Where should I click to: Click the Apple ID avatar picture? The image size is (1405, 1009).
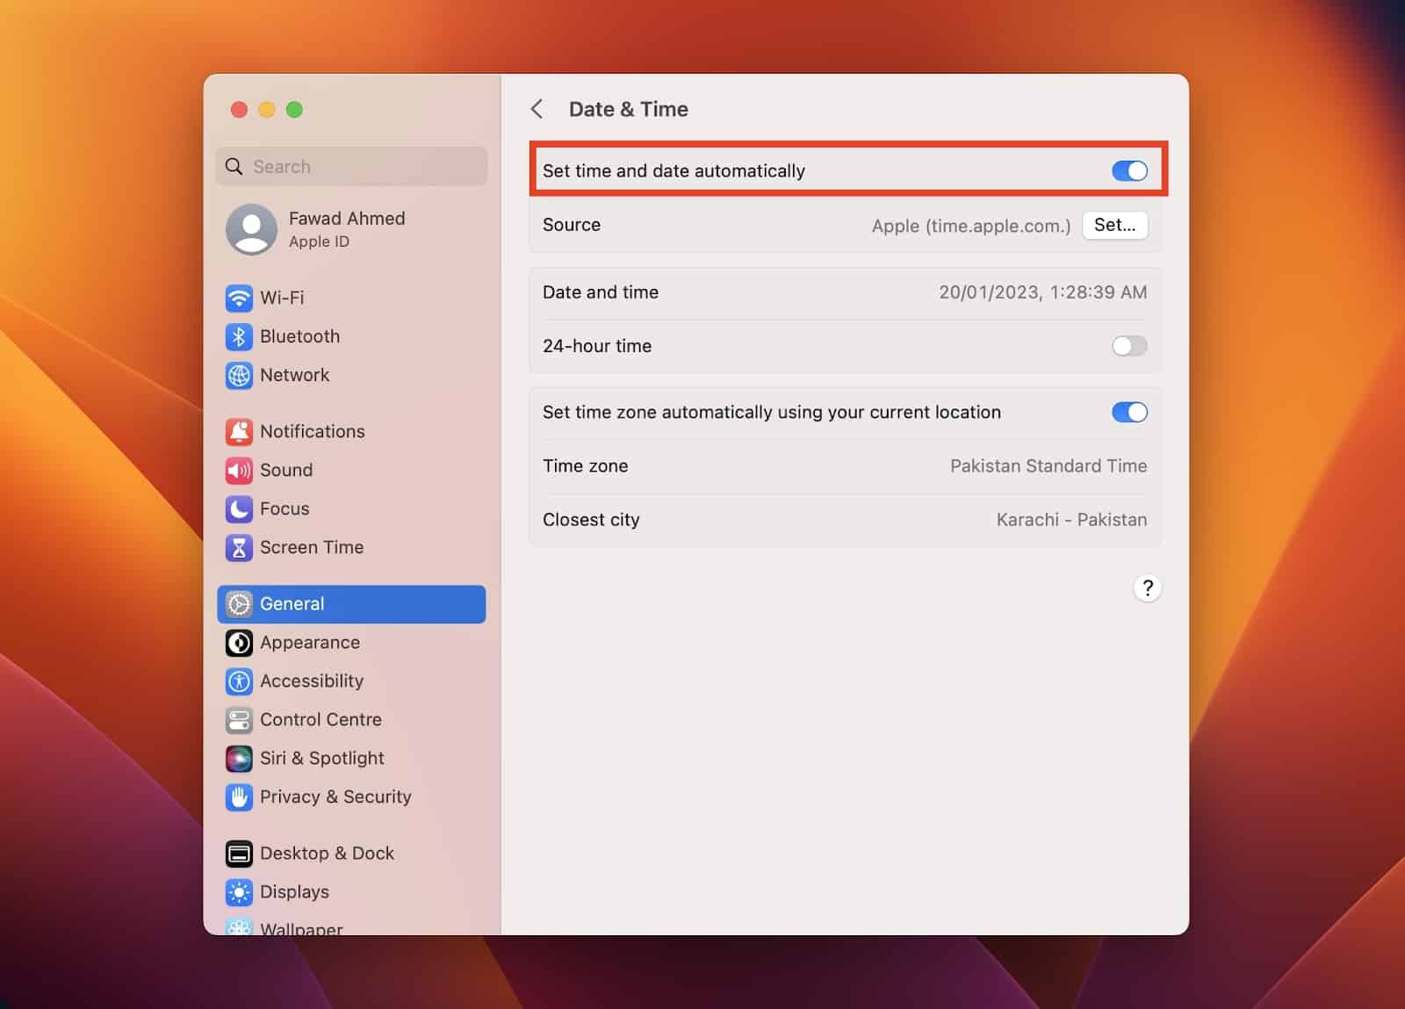(x=251, y=229)
